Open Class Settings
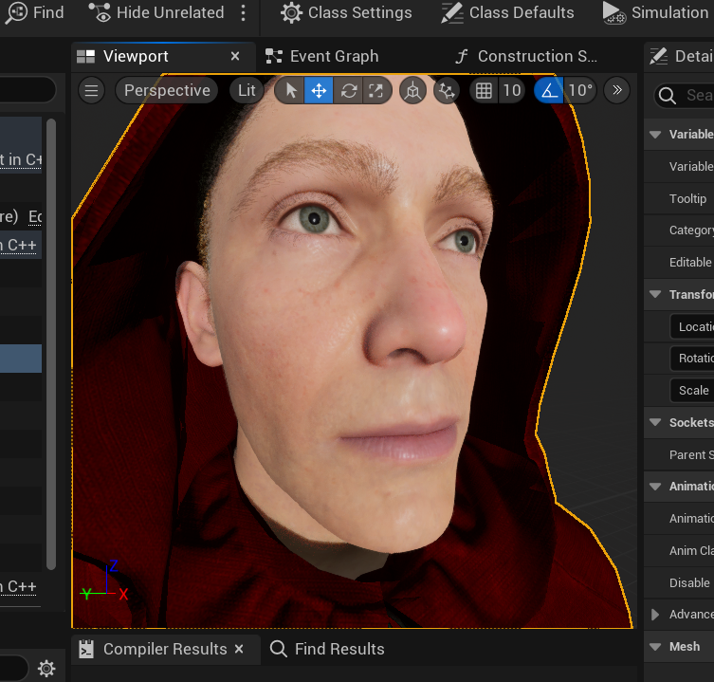 click(347, 13)
